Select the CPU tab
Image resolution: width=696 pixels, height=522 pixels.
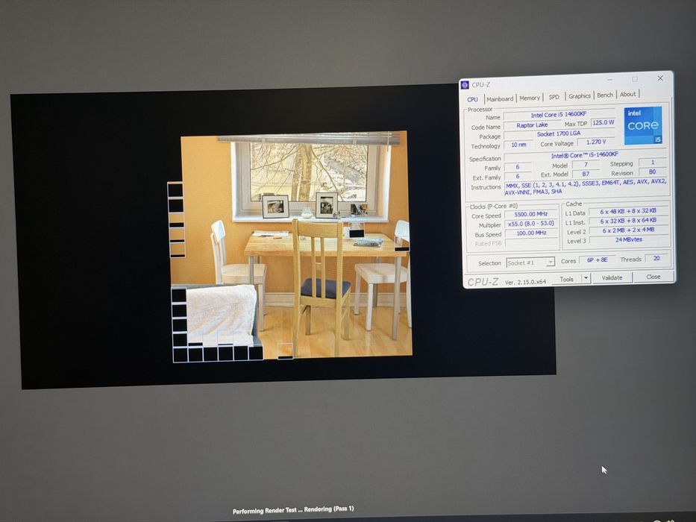473,99
